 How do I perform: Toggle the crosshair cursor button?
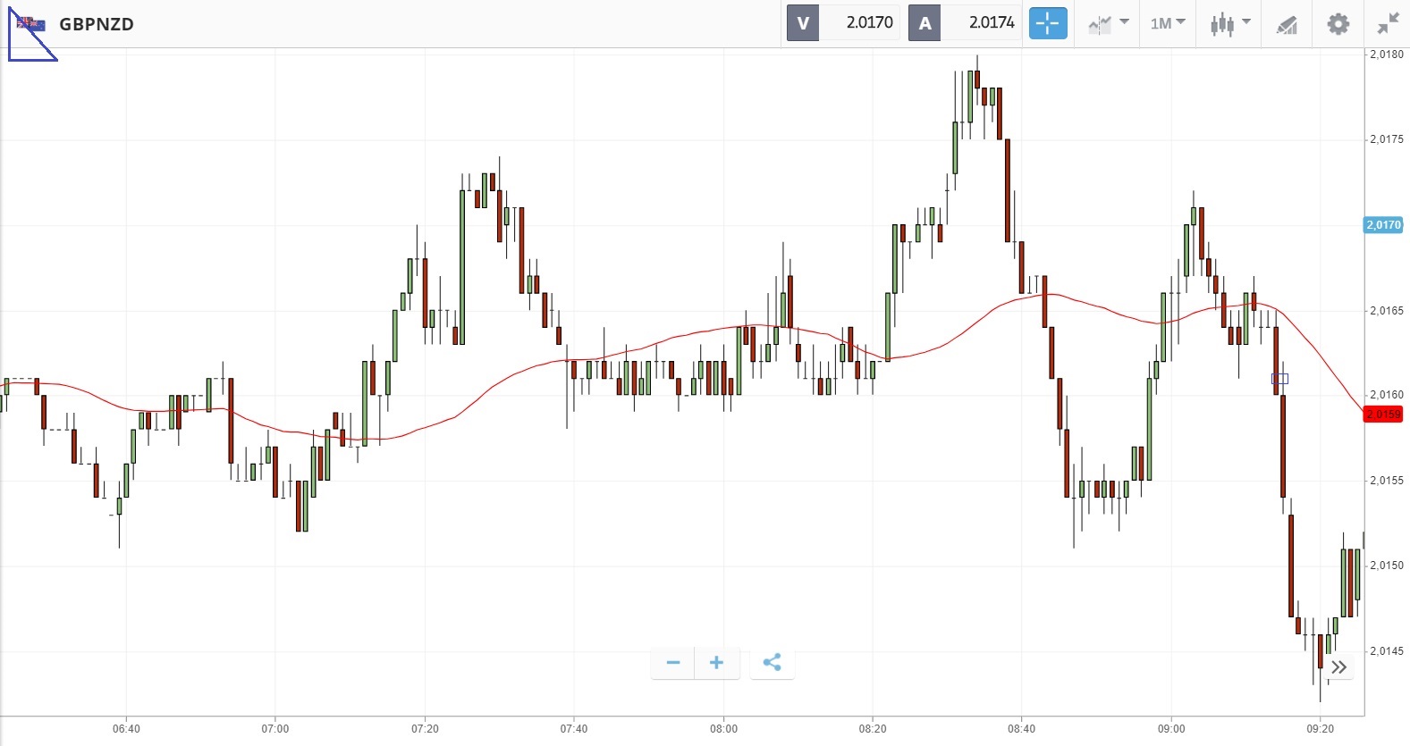click(x=1048, y=23)
